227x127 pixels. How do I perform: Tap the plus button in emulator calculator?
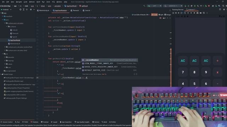pyautogui.click(x=217, y=61)
